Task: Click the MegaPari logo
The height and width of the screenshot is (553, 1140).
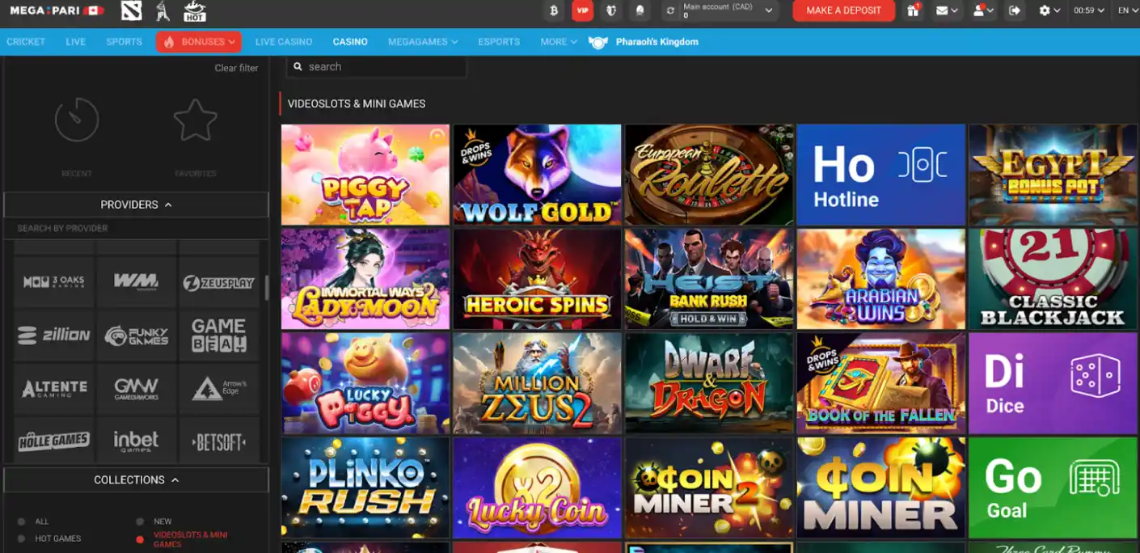Action: 57,11
